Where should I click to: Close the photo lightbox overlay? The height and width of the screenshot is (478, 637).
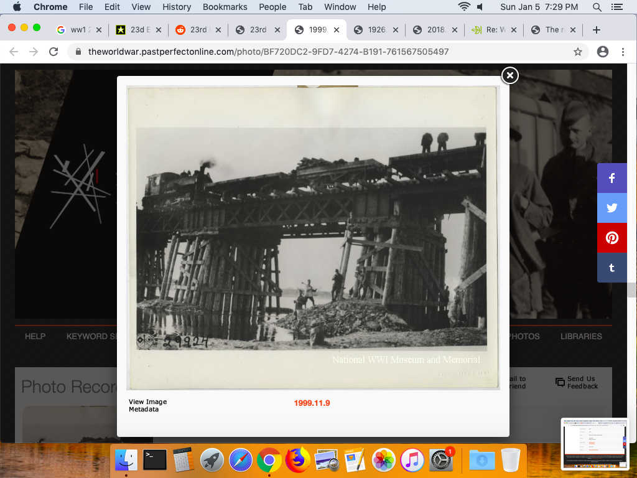[509, 75]
